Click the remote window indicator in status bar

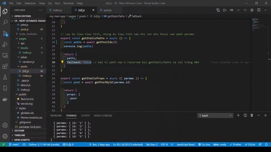(4, 144)
